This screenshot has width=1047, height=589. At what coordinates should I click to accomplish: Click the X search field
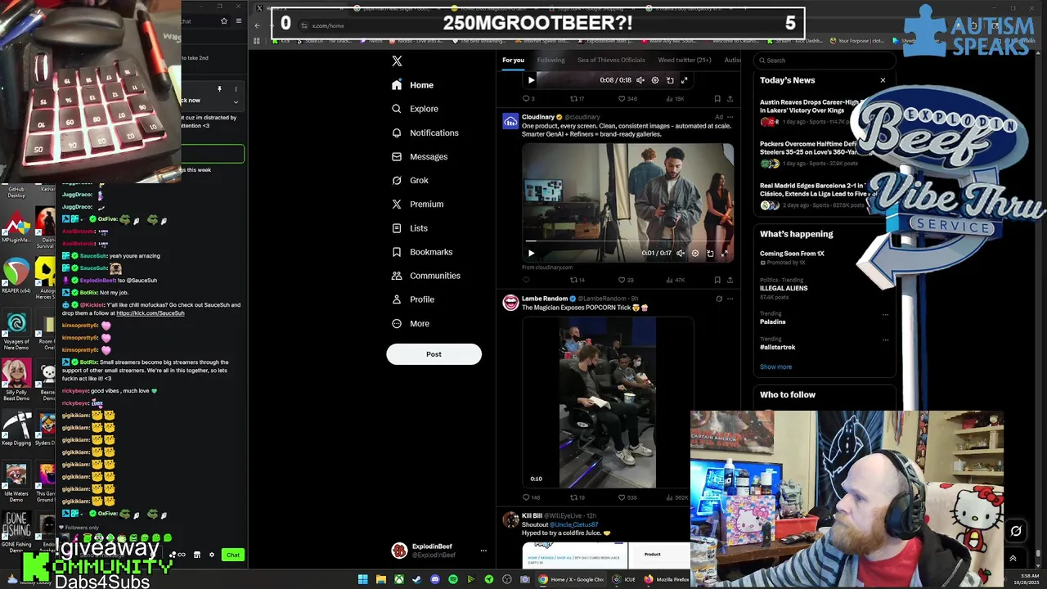(824, 60)
